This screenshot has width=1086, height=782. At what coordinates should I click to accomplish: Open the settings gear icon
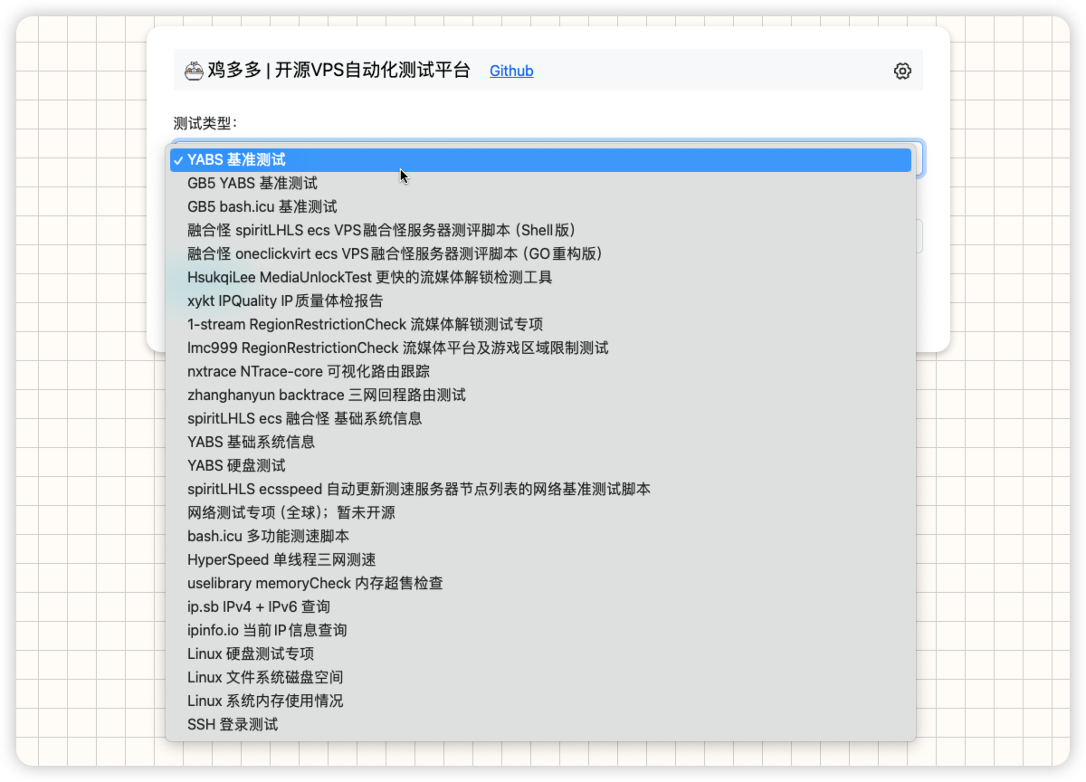(x=901, y=71)
